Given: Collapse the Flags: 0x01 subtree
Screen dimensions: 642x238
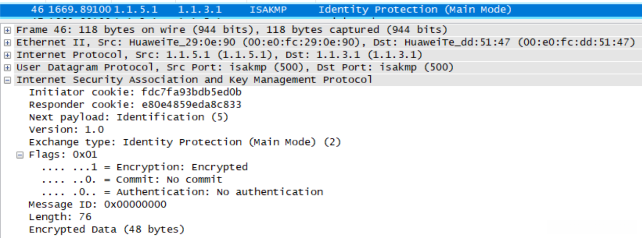Looking at the screenshot, I should click(x=20, y=155).
